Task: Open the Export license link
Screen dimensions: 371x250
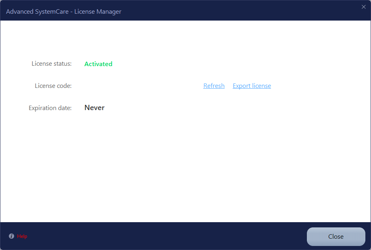Action: 252,85
